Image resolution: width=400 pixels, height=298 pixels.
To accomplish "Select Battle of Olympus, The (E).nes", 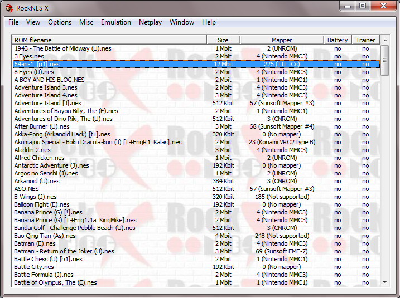I will [x=55, y=282].
